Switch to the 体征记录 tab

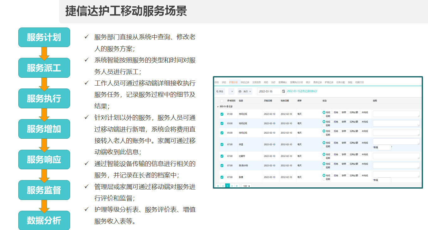point(245,82)
